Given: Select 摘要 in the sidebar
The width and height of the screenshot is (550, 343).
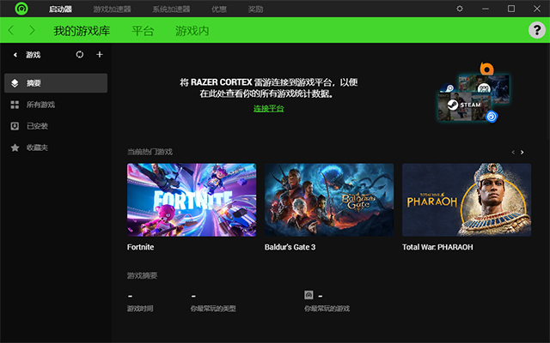Looking at the screenshot, I should tap(56, 83).
